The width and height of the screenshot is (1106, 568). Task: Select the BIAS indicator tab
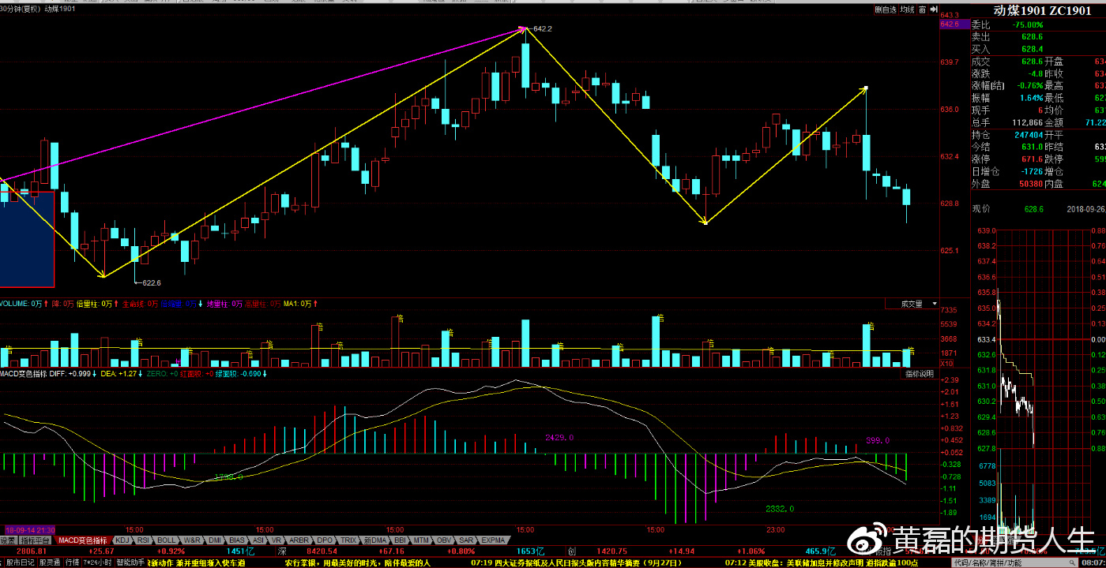(x=237, y=540)
